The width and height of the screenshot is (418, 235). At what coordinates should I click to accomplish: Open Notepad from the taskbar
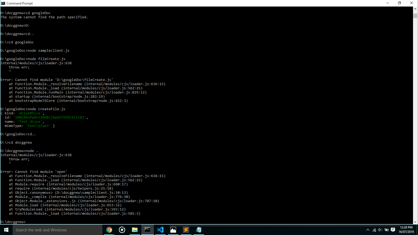point(199,230)
